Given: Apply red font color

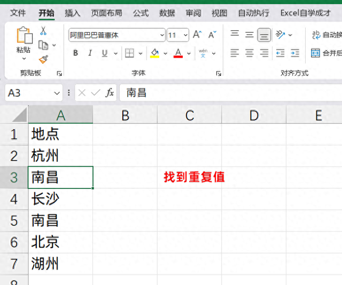Looking at the screenshot, I should 178,53.
